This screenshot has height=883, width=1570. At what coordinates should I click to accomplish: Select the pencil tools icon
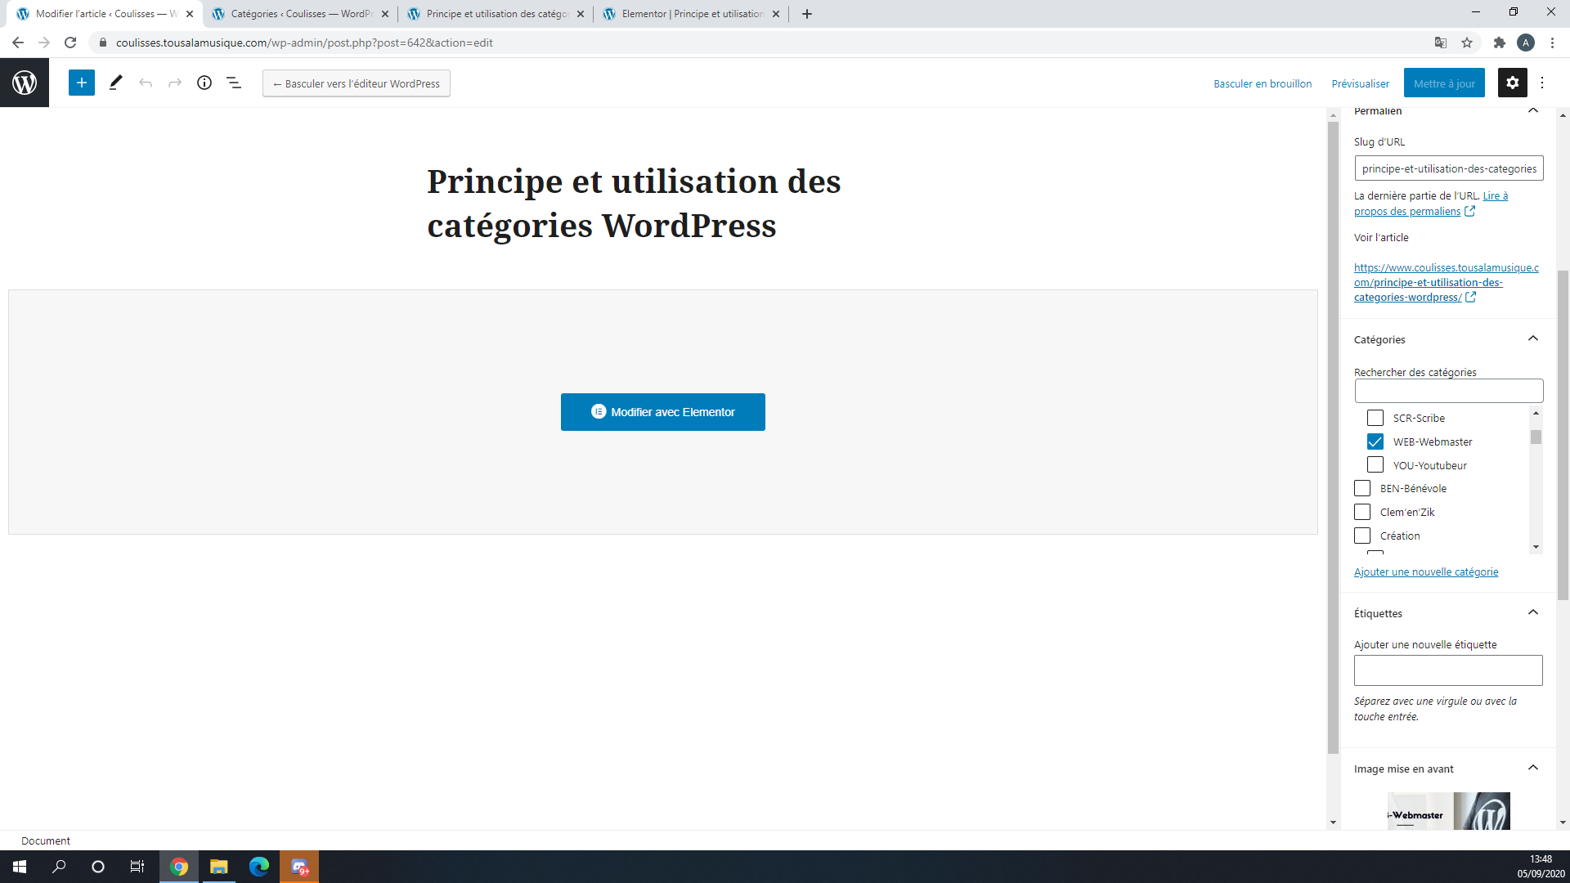115,83
